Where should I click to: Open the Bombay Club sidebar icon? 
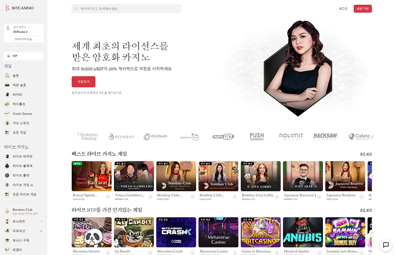point(7,211)
